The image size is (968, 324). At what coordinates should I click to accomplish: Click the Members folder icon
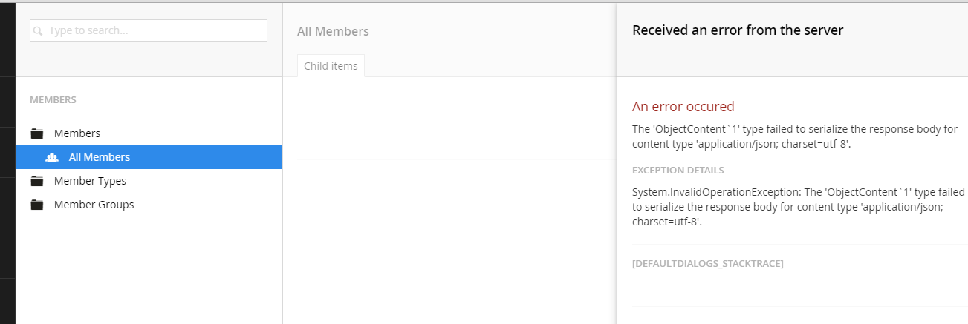[x=37, y=133]
